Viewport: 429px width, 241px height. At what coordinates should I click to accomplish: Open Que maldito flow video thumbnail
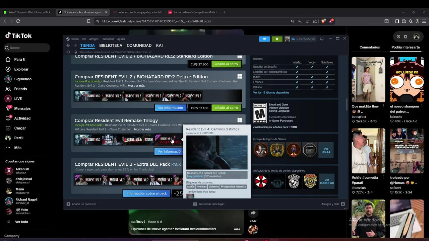(x=368, y=80)
